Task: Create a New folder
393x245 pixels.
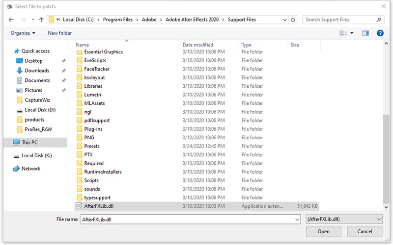Action: (59, 33)
